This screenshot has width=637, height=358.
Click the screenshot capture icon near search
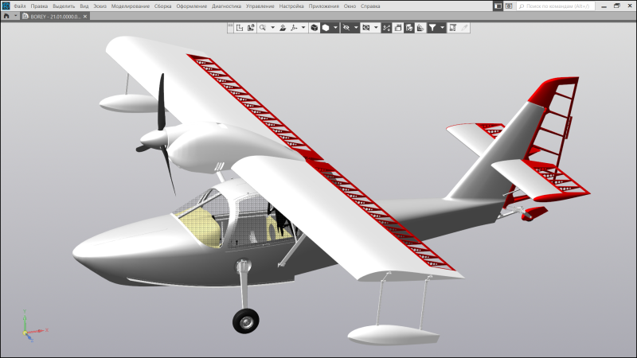[509, 6]
